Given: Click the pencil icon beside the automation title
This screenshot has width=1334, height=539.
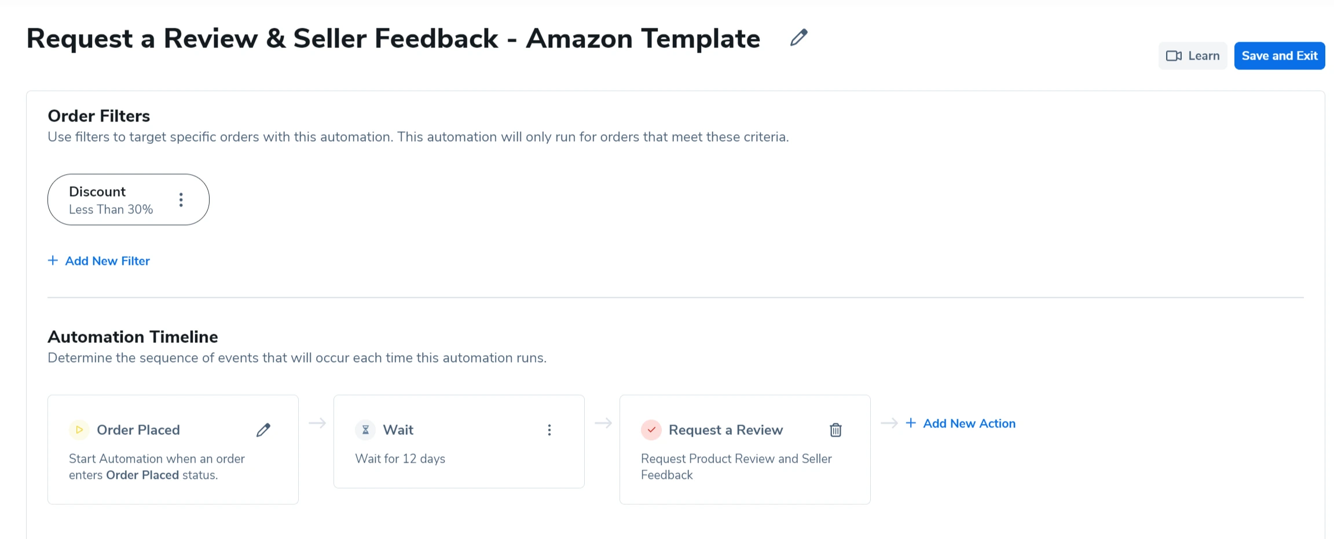Looking at the screenshot, I should point(798,38).
